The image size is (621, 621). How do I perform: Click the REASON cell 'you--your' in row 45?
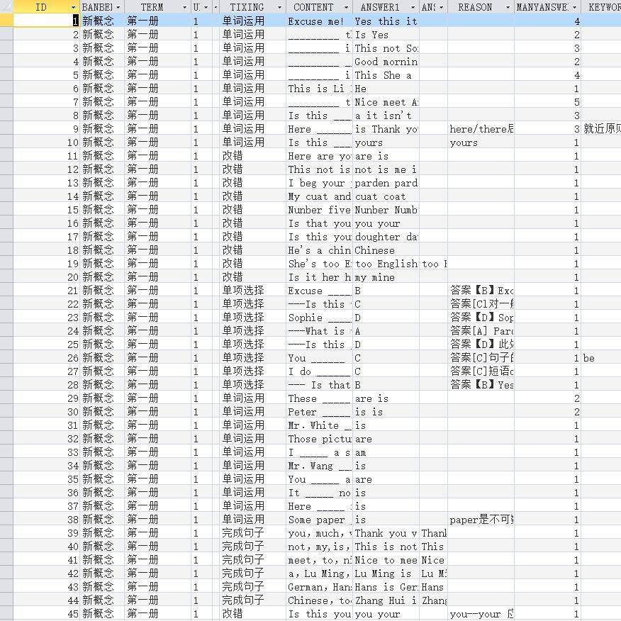click(x=481, y=613)
